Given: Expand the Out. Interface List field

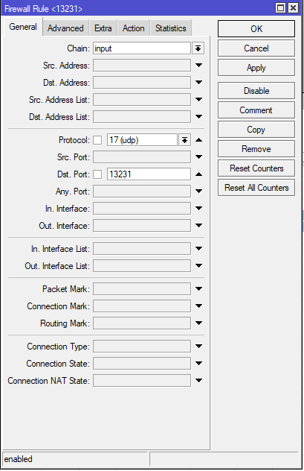Looking at the screenshot, I should pyautogui.click(x=199, y=265).
